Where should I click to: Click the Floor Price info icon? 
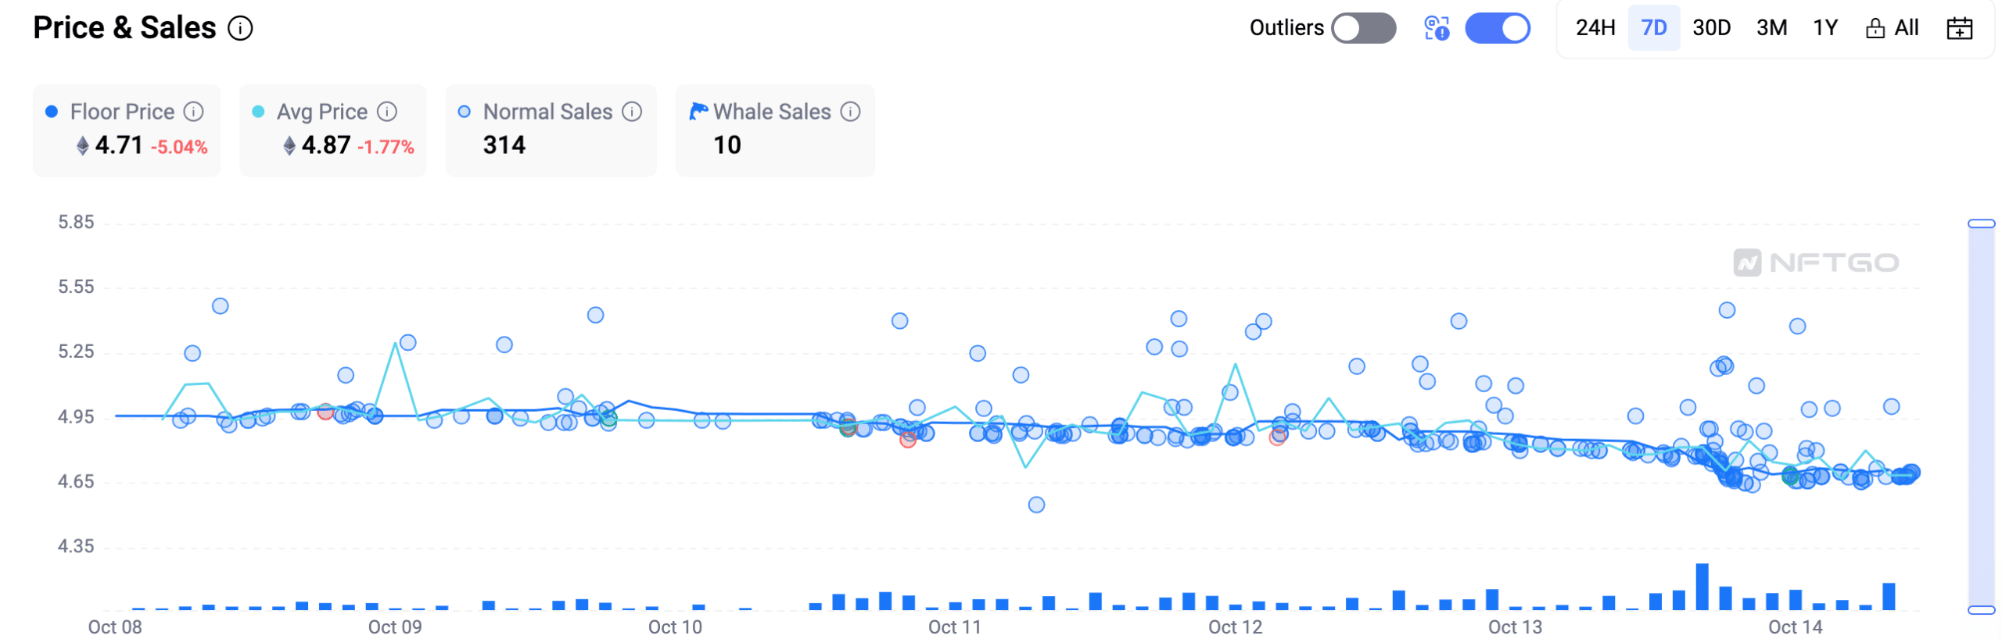coord(193,112)
